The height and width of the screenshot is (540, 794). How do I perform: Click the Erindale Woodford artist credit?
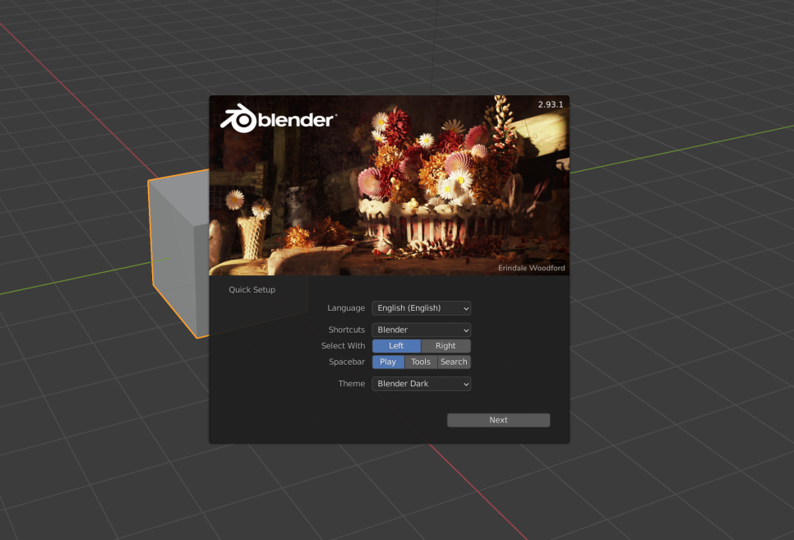531,268
